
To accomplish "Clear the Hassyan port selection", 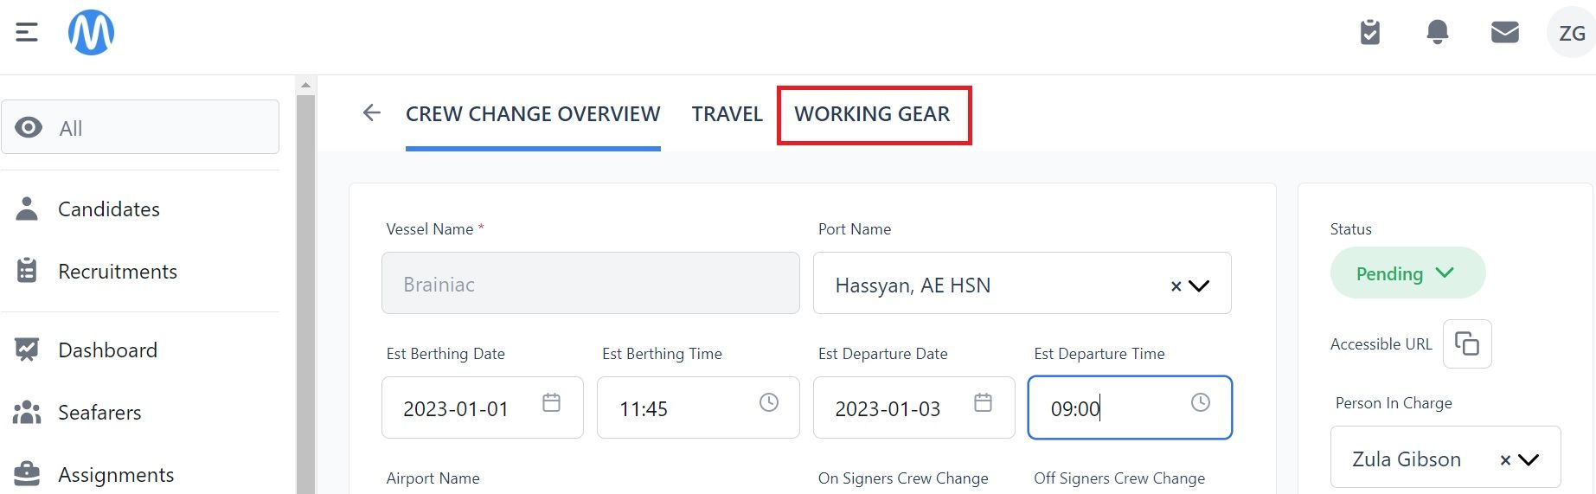I will pyautogui.click(x=1176, y=286).
